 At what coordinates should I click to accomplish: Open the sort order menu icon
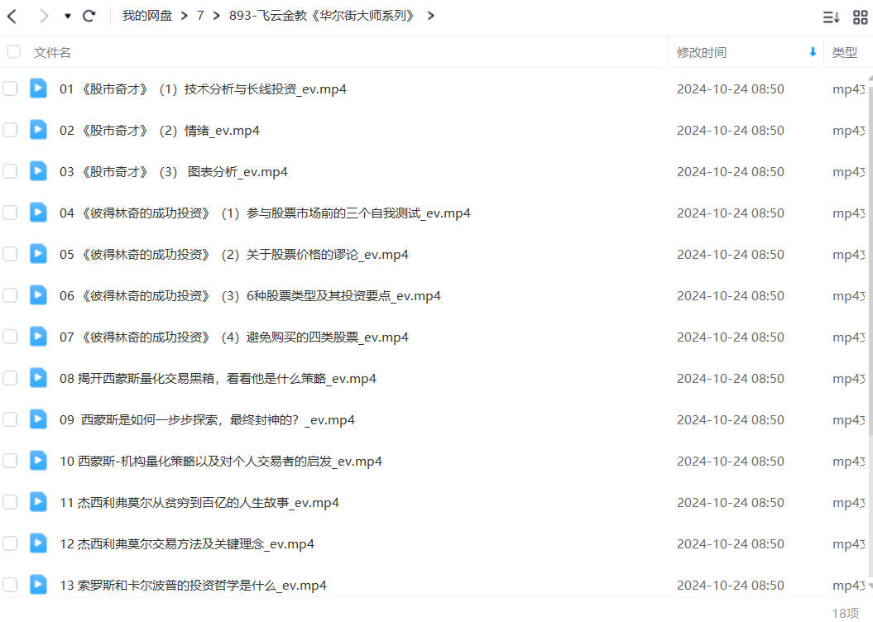[831, 17]
